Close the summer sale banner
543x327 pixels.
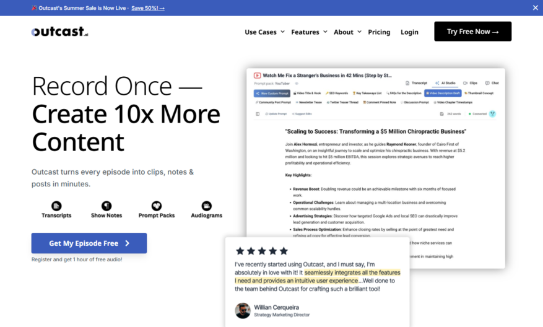coord(535,7)
